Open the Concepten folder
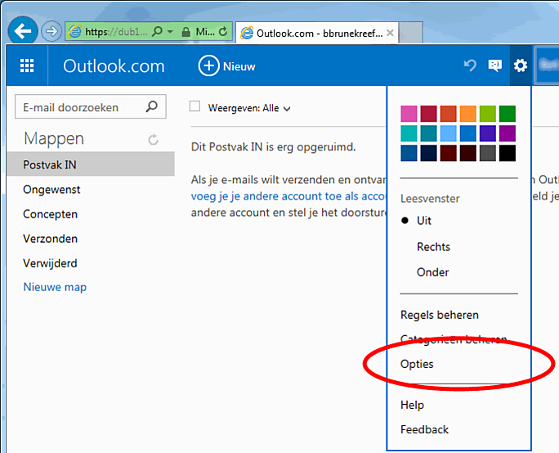The image size is (559, 453). point(50,214)
